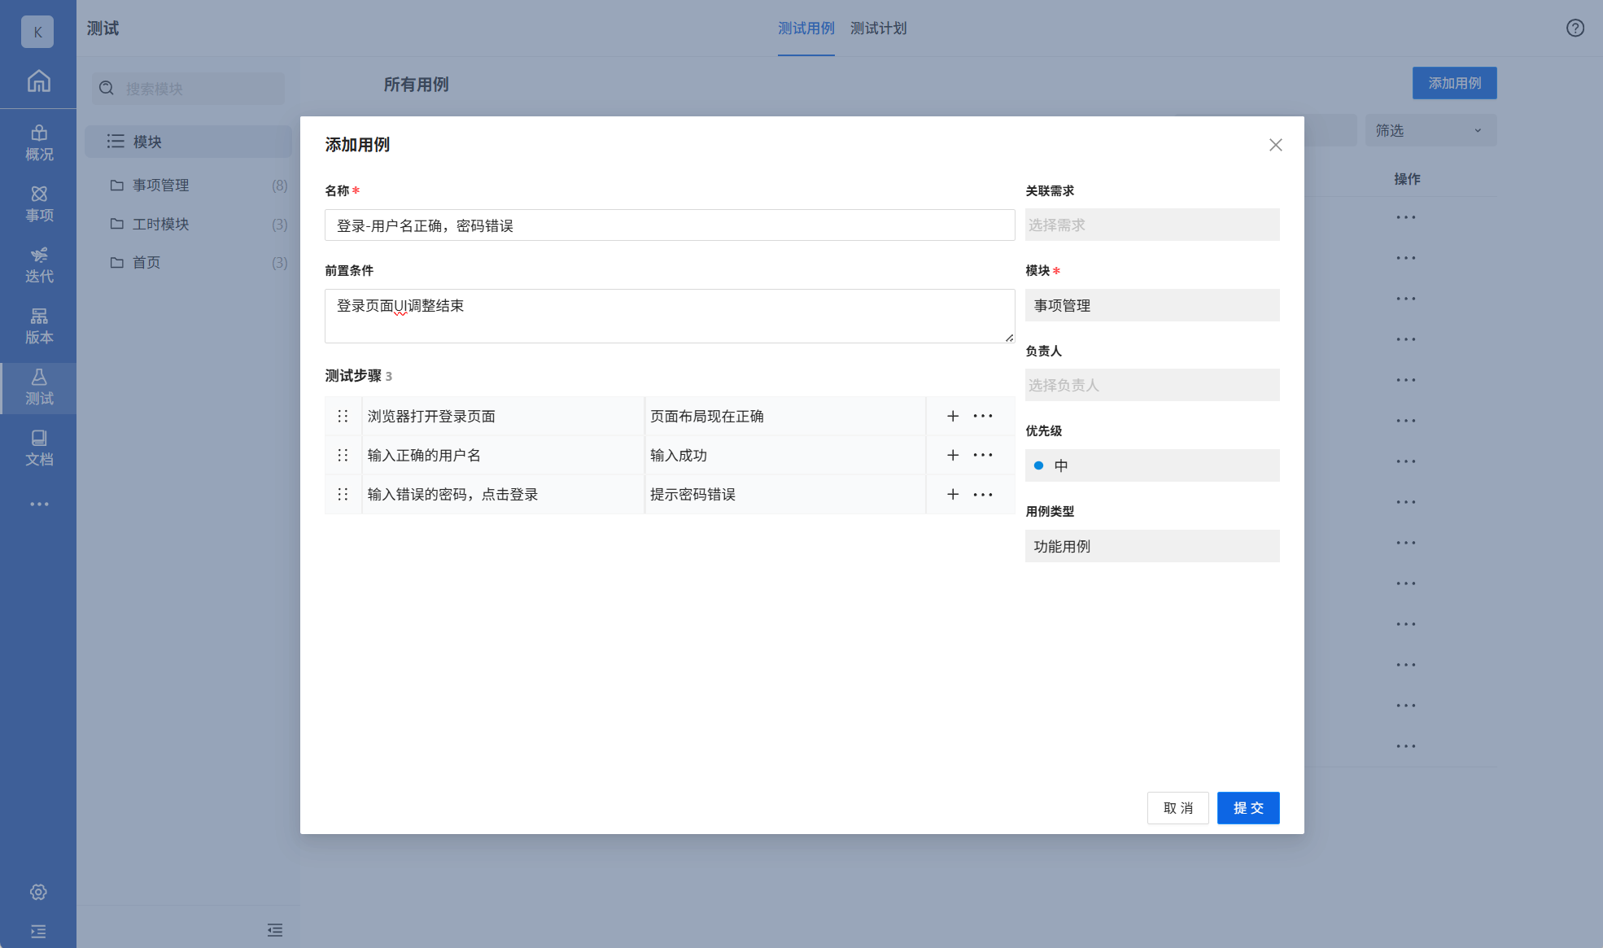
Task: Click the 取消 cancel button
Action: click(1177, 808)
